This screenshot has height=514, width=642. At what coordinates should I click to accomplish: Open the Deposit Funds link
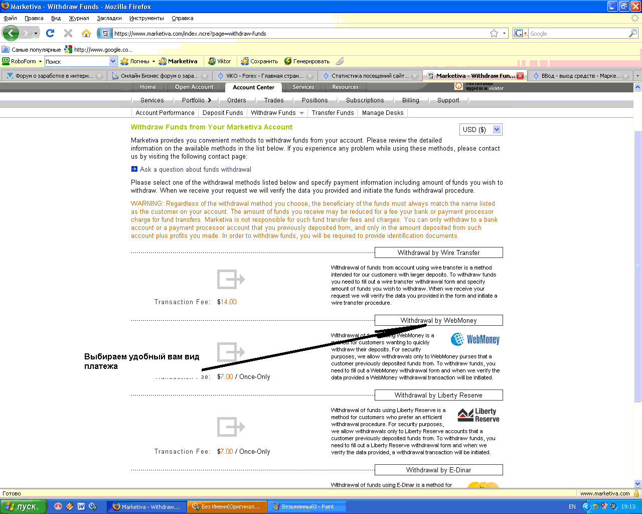[x=223, y=113]
